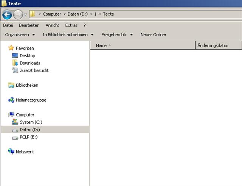
Task: Open the recent pages dropdown arrow
Action: click(25, 14)
